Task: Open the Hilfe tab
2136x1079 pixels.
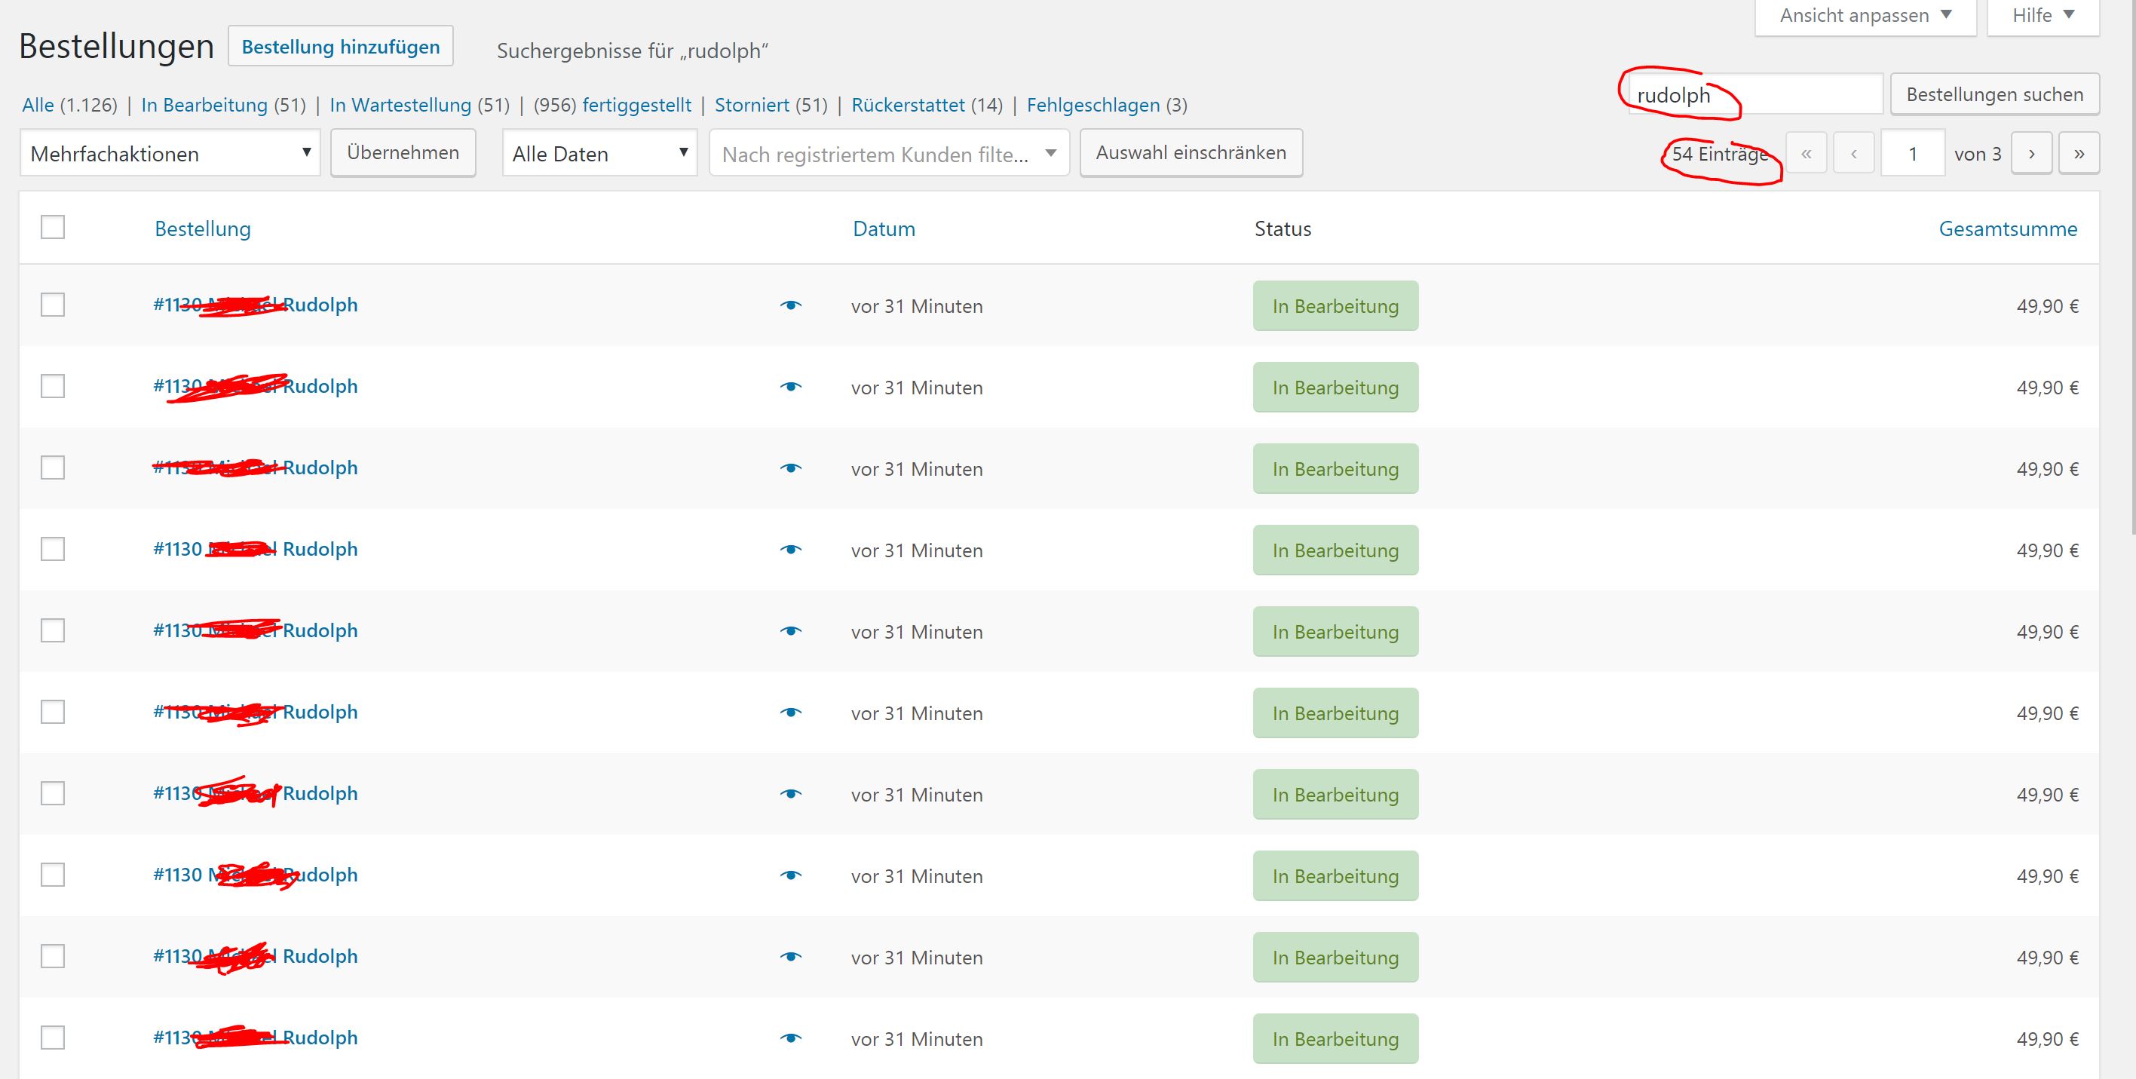Action: tap(2043, 16)
